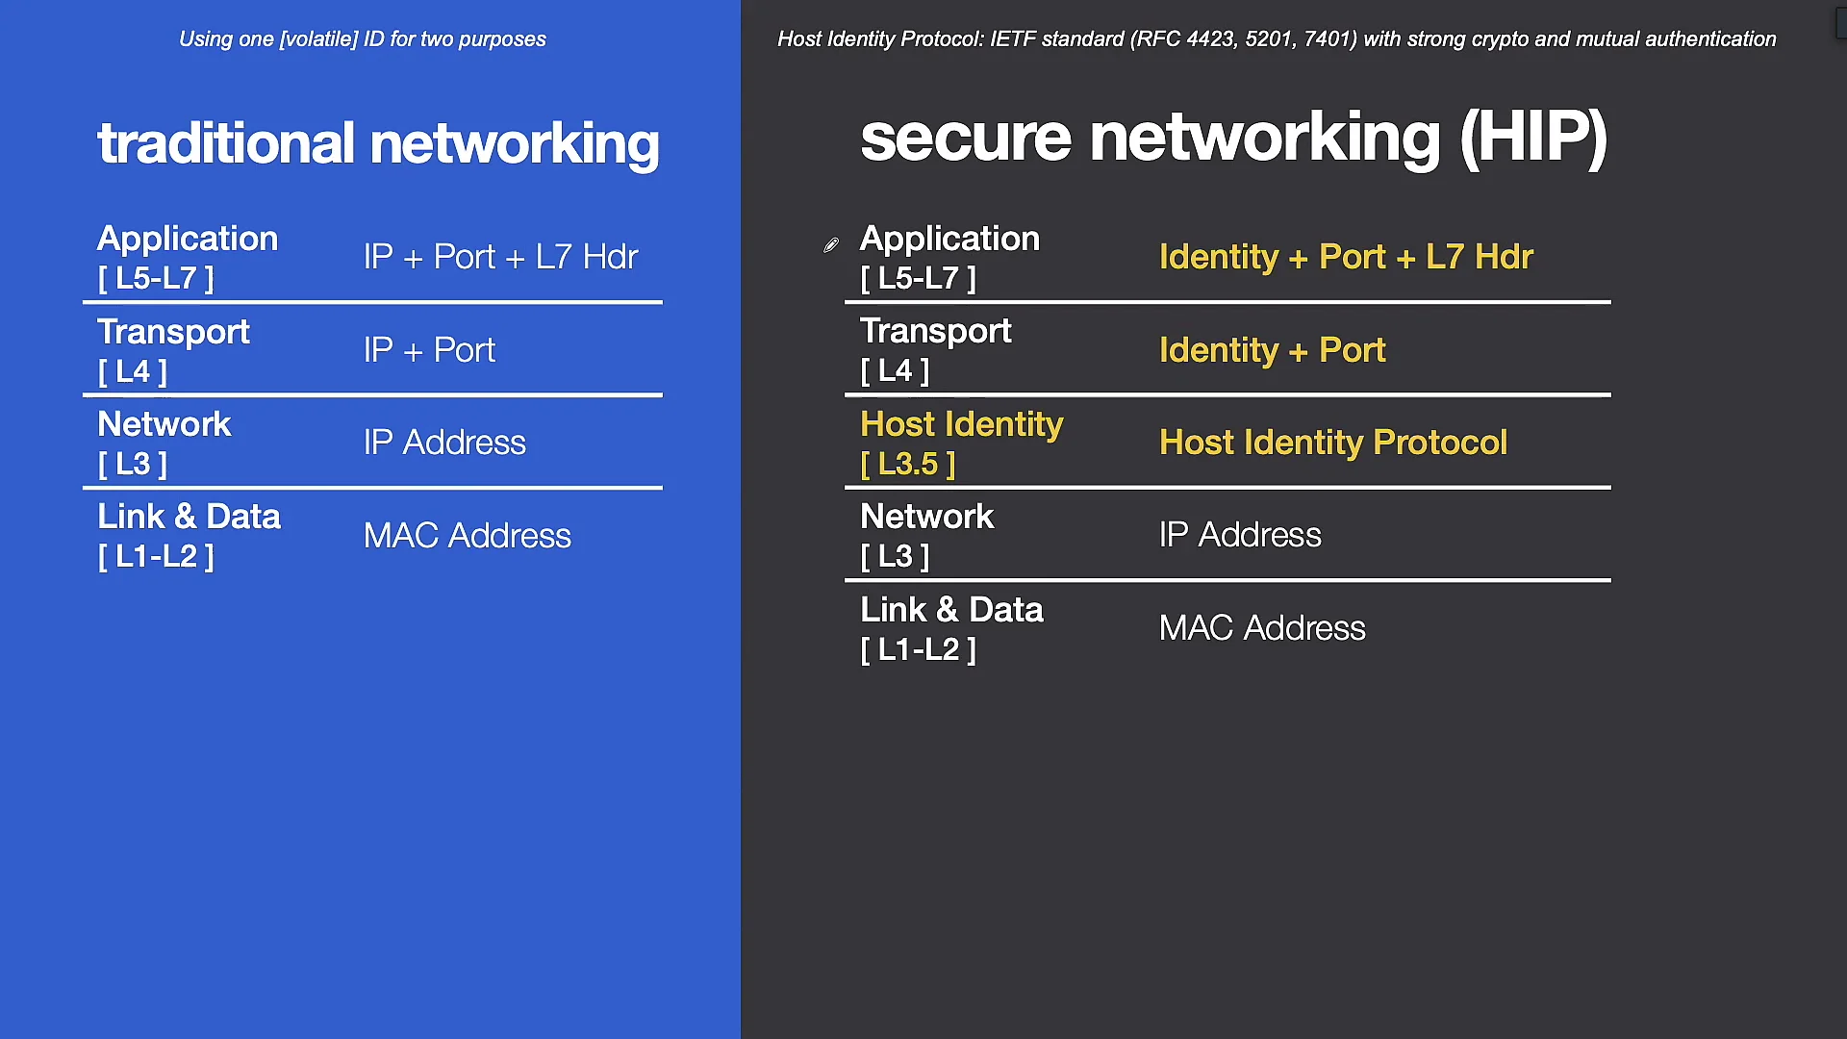Select 'MAC Address' on the traditional networking side
Viewport: 1847px width, 1039px height.
[467, 535]
